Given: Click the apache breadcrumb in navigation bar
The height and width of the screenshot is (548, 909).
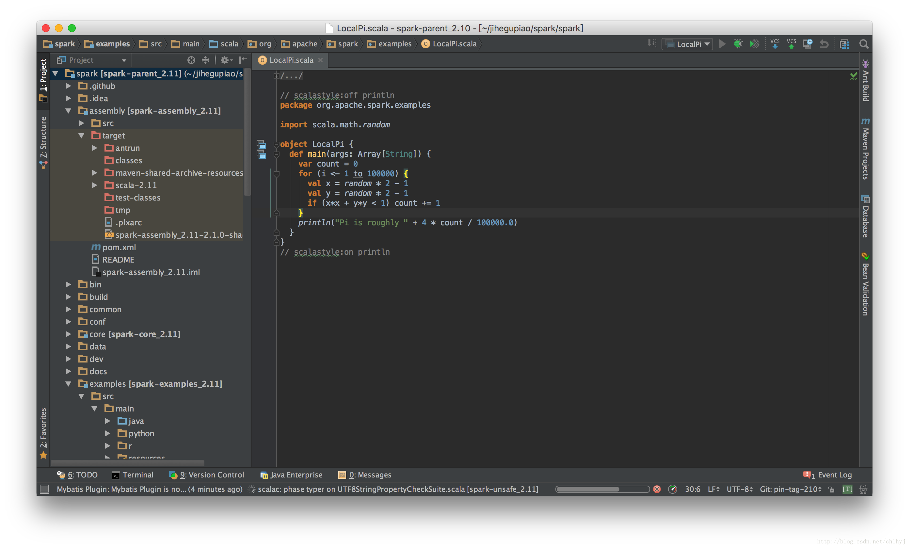Looking at the screenshot, I should click(x=299, y=44).
